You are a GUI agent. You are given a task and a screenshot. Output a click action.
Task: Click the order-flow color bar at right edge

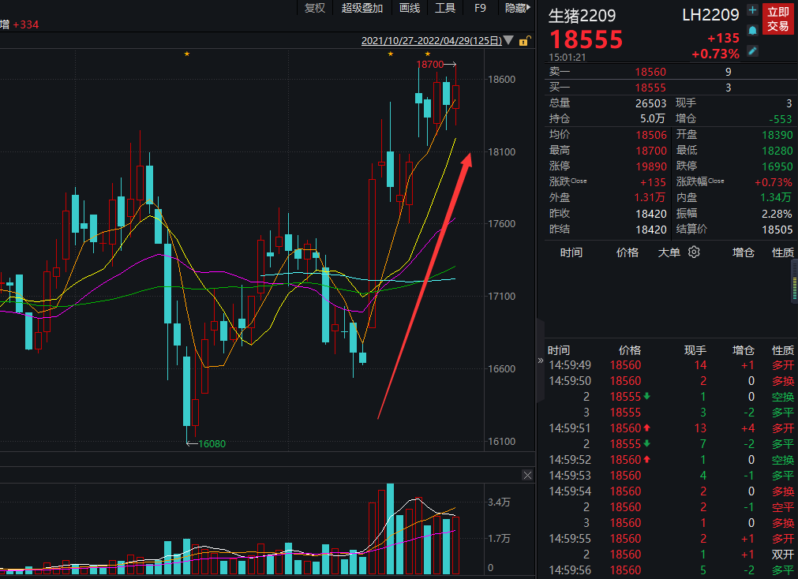[x=794, y=281]
